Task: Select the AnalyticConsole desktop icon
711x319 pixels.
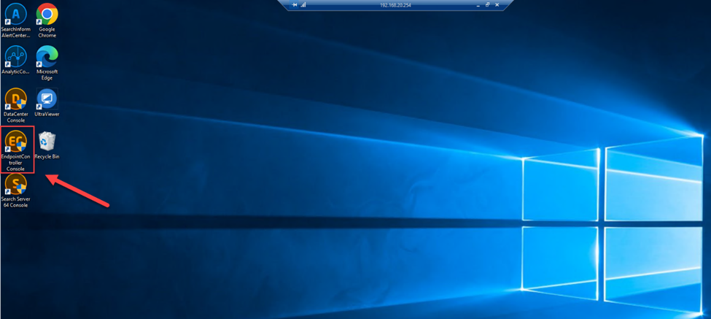Action: click(x=15, y=56)
